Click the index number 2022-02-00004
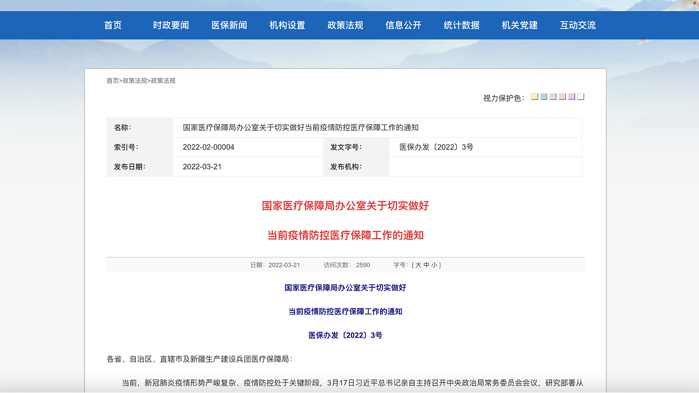 coord(209,147)
